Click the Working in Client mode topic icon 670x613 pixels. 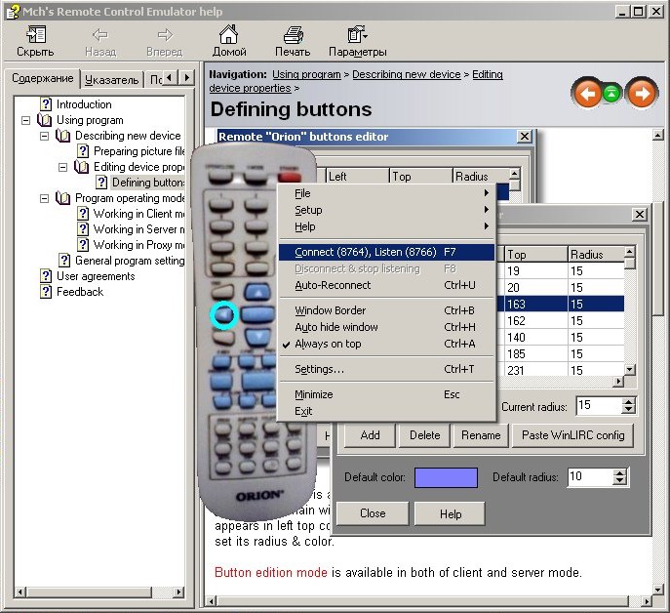(x=83, y=214)
